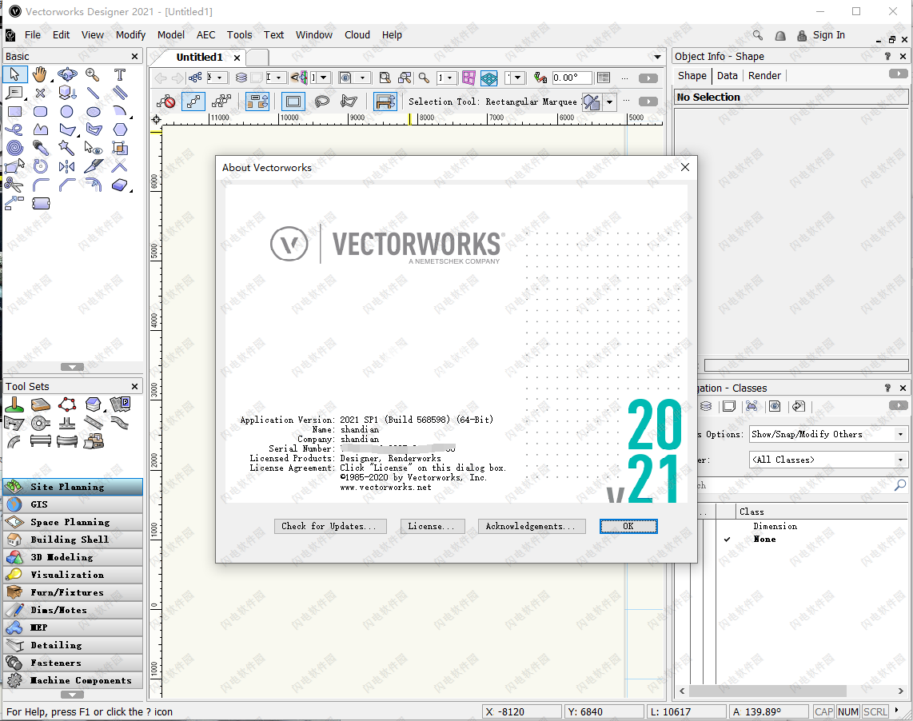Open the Class Options Show/Snap/Modify Others dropdown
This screenshot has width=913, height=721.
coord(828,435)
